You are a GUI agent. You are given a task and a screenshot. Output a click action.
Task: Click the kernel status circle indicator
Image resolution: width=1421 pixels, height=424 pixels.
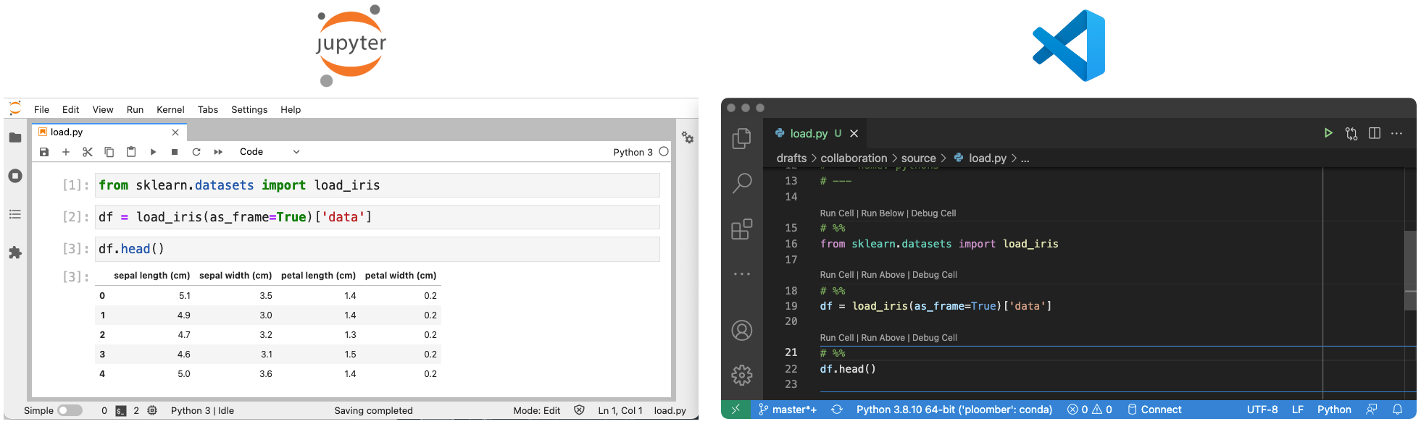point(664,152)
